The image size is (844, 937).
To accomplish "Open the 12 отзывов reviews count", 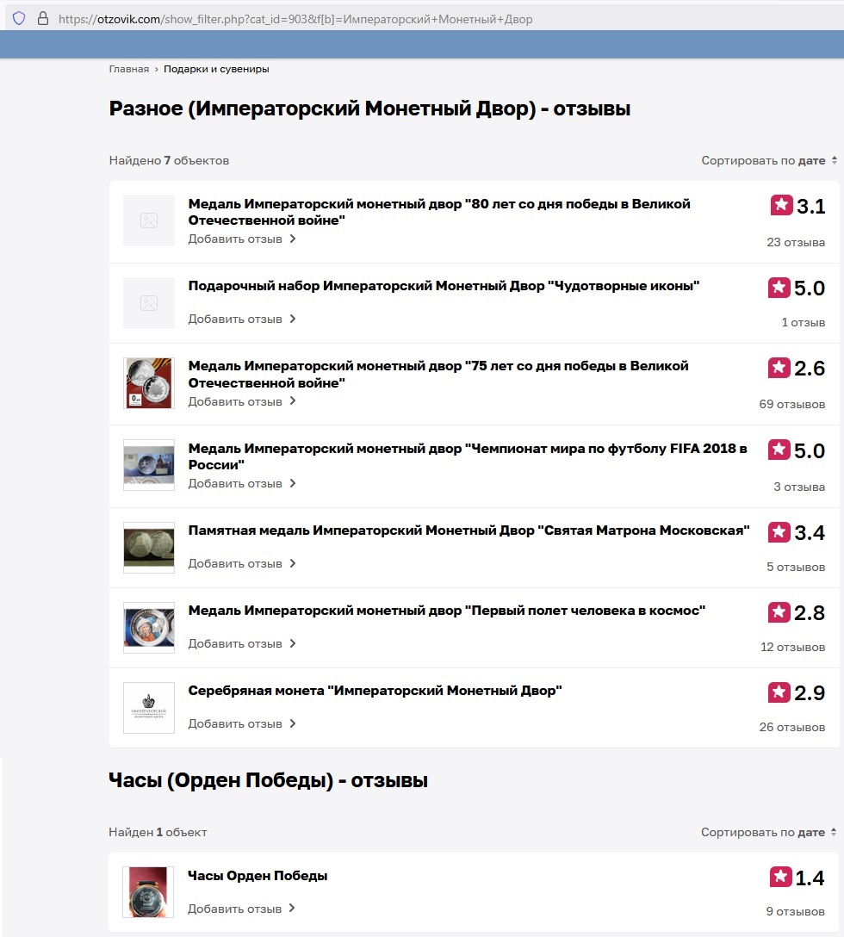I will [792, 647].
